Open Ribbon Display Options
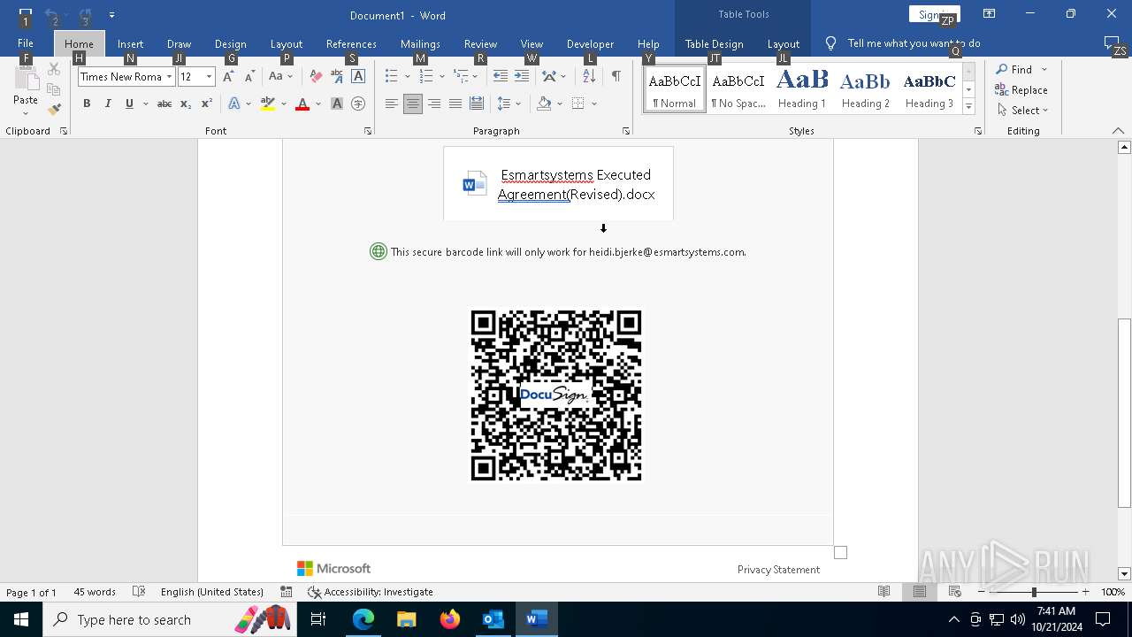 (x=990, y=14)
